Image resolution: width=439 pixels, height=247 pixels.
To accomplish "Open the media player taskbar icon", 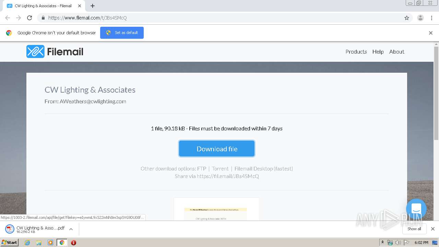I will coord(50,243).
